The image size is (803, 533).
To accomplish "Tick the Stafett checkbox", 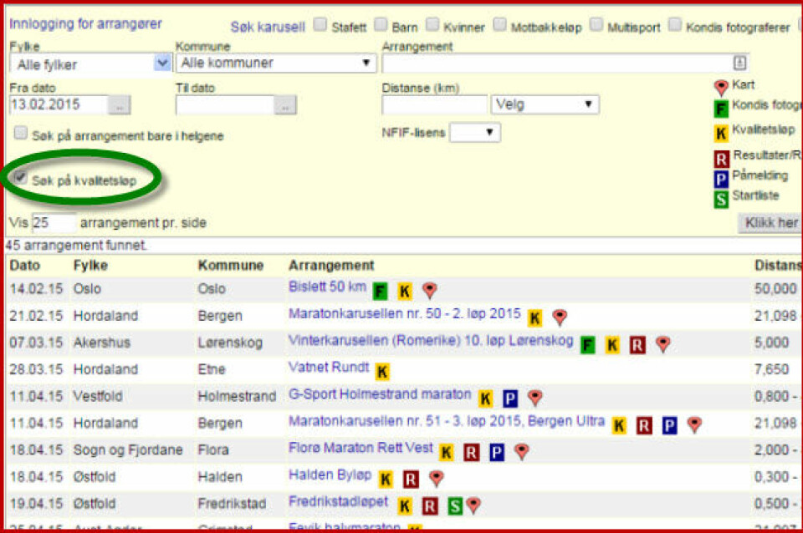I will pos(320,25).
